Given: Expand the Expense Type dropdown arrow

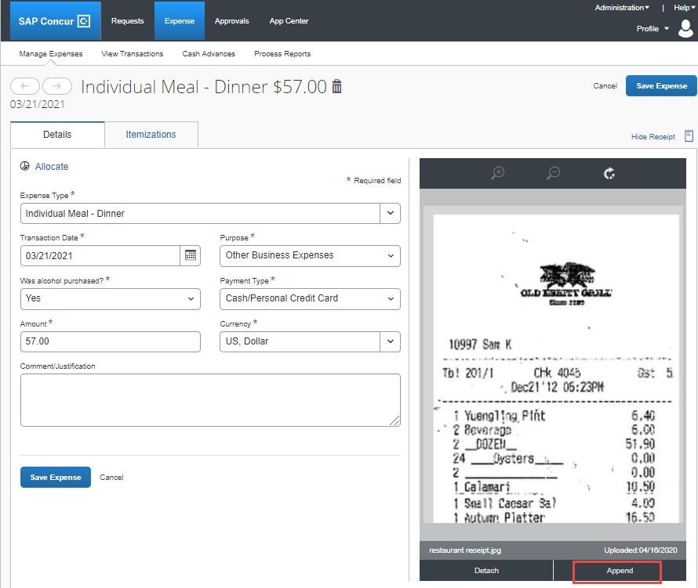Looking at the screenshot, I should [x=390, y=213].
